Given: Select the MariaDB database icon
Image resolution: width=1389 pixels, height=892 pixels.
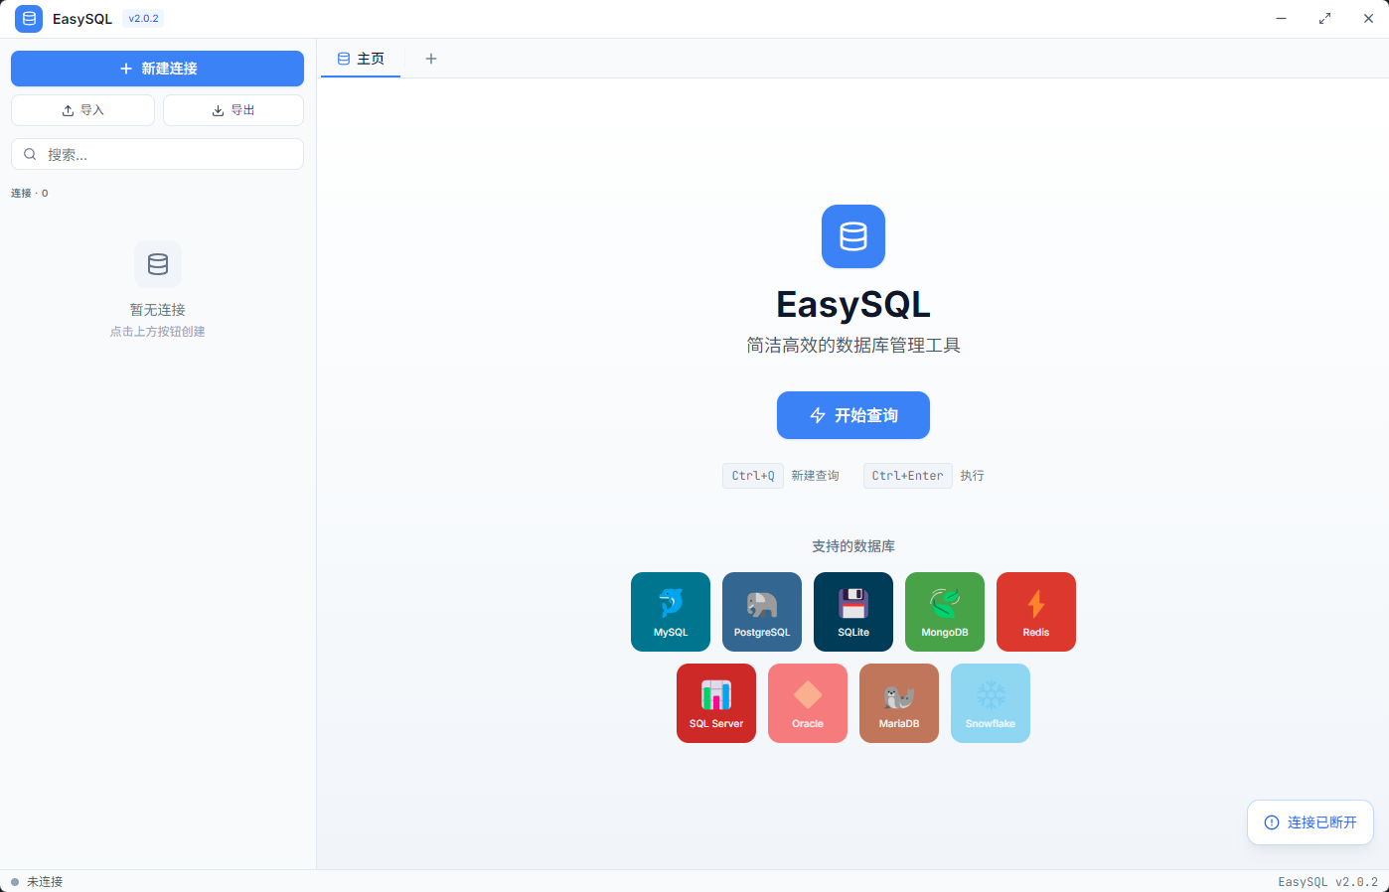Looking at the screenshot, I should [898, 702].
